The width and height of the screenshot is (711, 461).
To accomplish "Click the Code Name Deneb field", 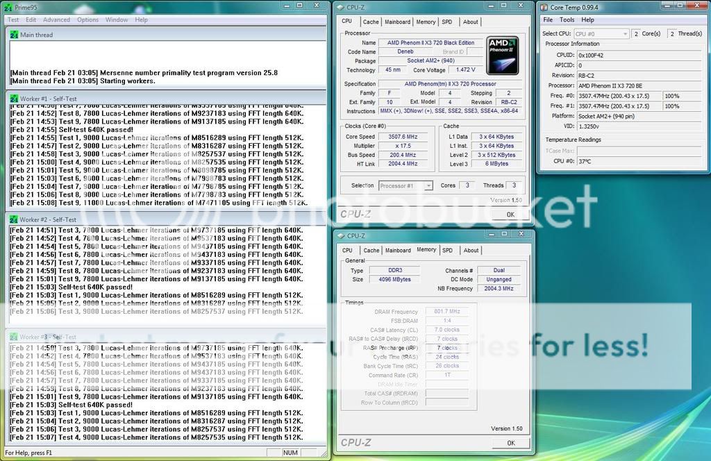I will point(405,51).
